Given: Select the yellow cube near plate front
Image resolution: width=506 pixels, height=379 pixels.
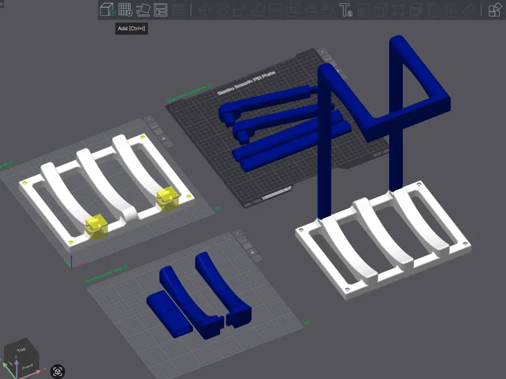Looking at the screenshot, I should point(97,227).
